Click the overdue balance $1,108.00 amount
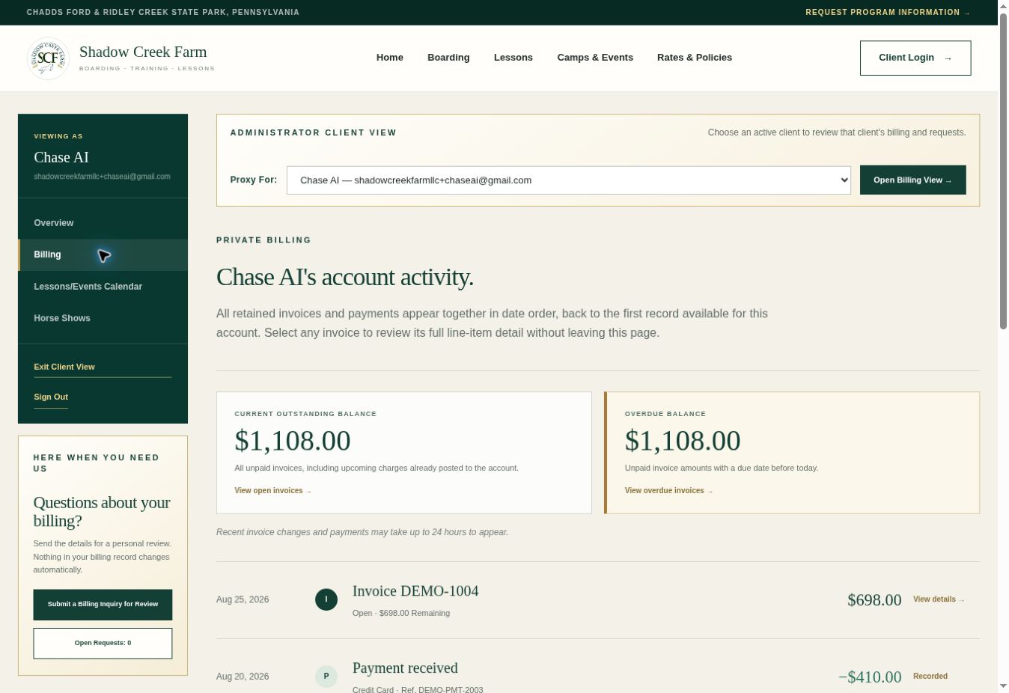Image resolution: width=1009 pixels, height=693 pixels. point(683,441)
